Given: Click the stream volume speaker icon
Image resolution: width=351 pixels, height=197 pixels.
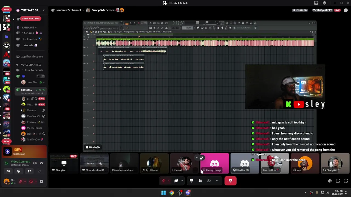Looking at the screenshot, I should click(330, 181).
